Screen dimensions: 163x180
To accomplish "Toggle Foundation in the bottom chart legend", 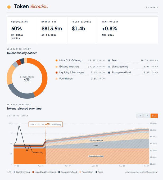I will (86, 172).
